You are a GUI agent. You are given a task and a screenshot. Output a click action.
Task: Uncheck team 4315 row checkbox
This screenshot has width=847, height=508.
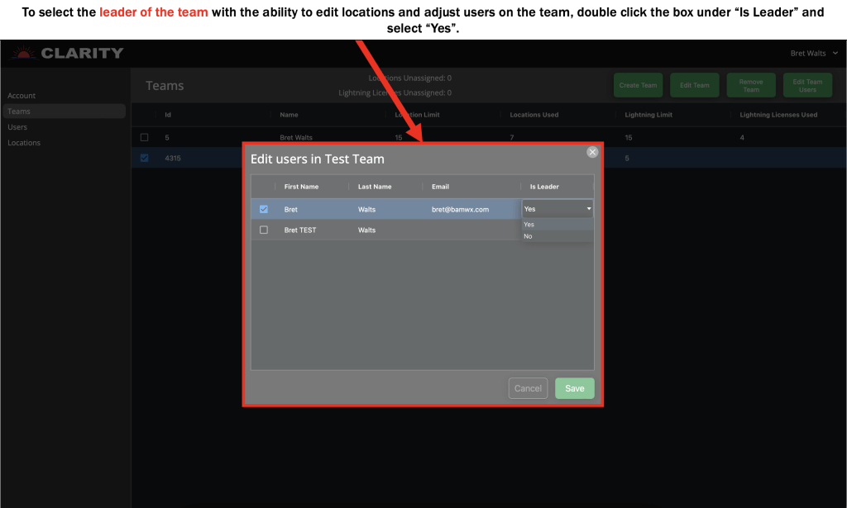click(x=144, y=158)
